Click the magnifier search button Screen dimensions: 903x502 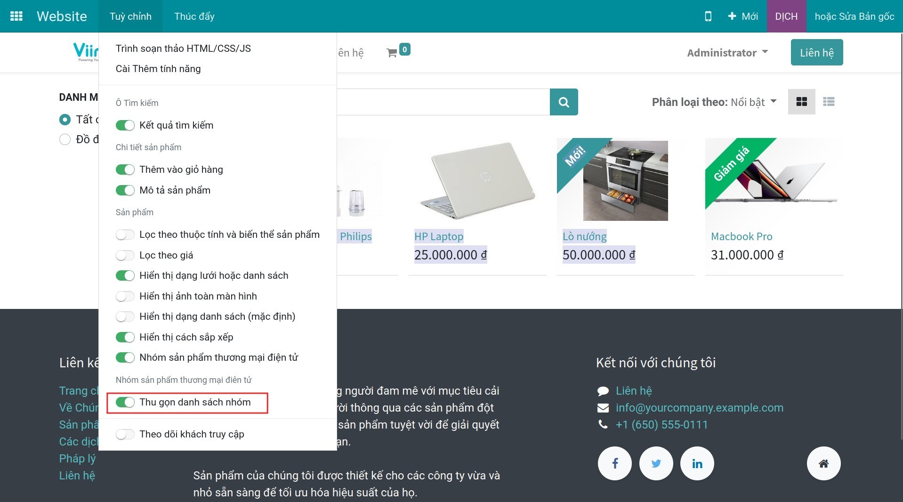click(x=564, y=102)
